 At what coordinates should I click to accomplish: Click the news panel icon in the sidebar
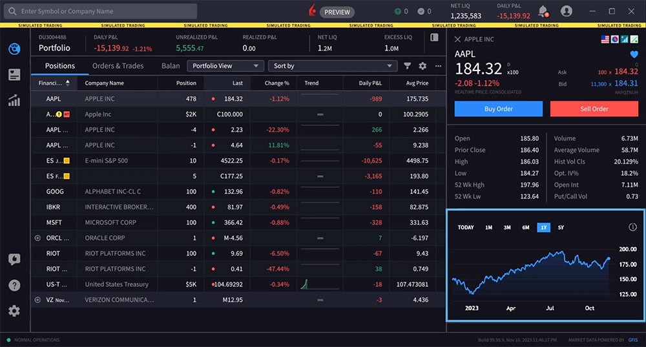[14, 75]
